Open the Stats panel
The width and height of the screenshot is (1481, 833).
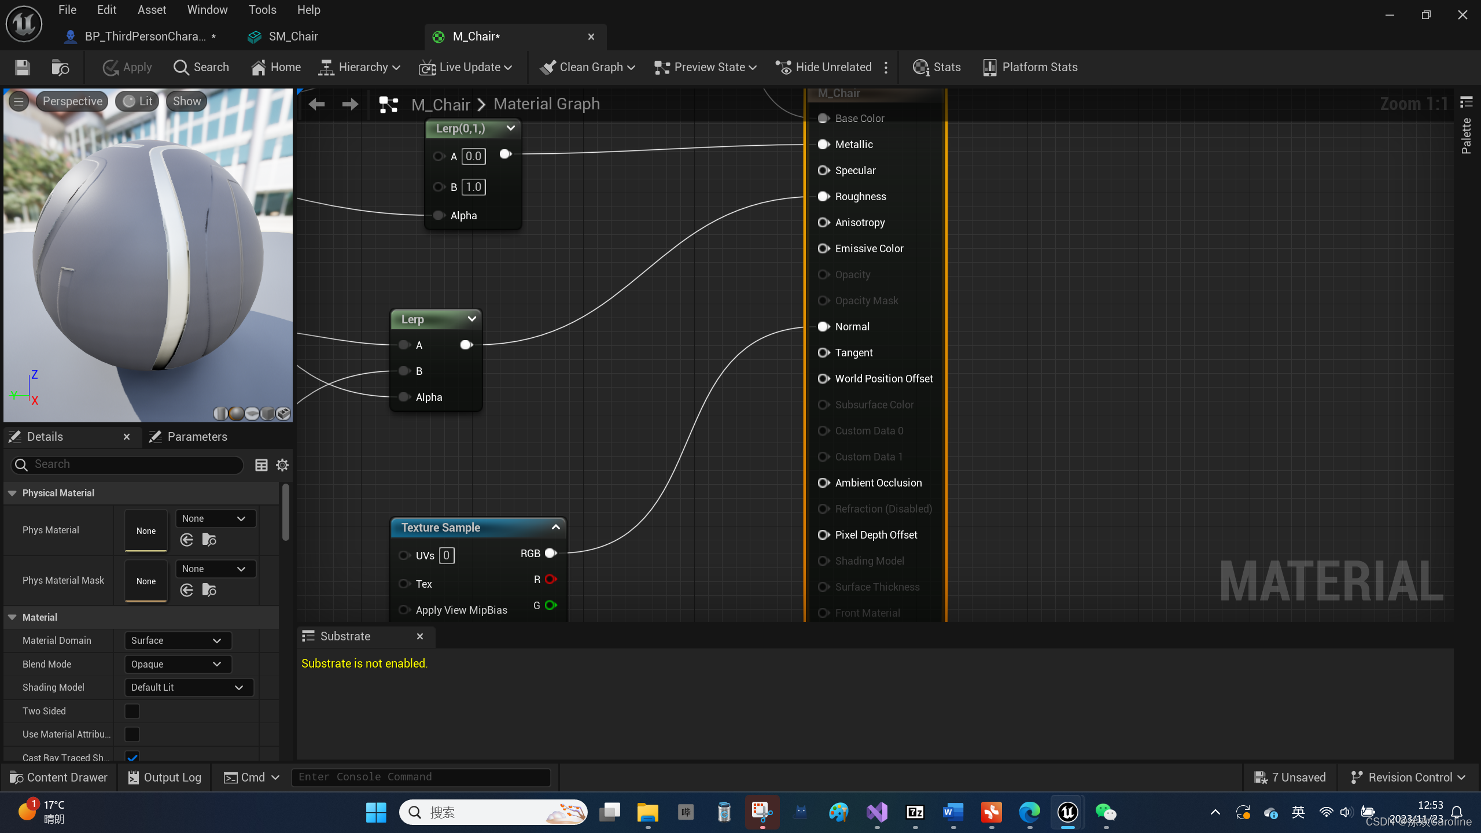pyautogui.click(x=936, y=66)
